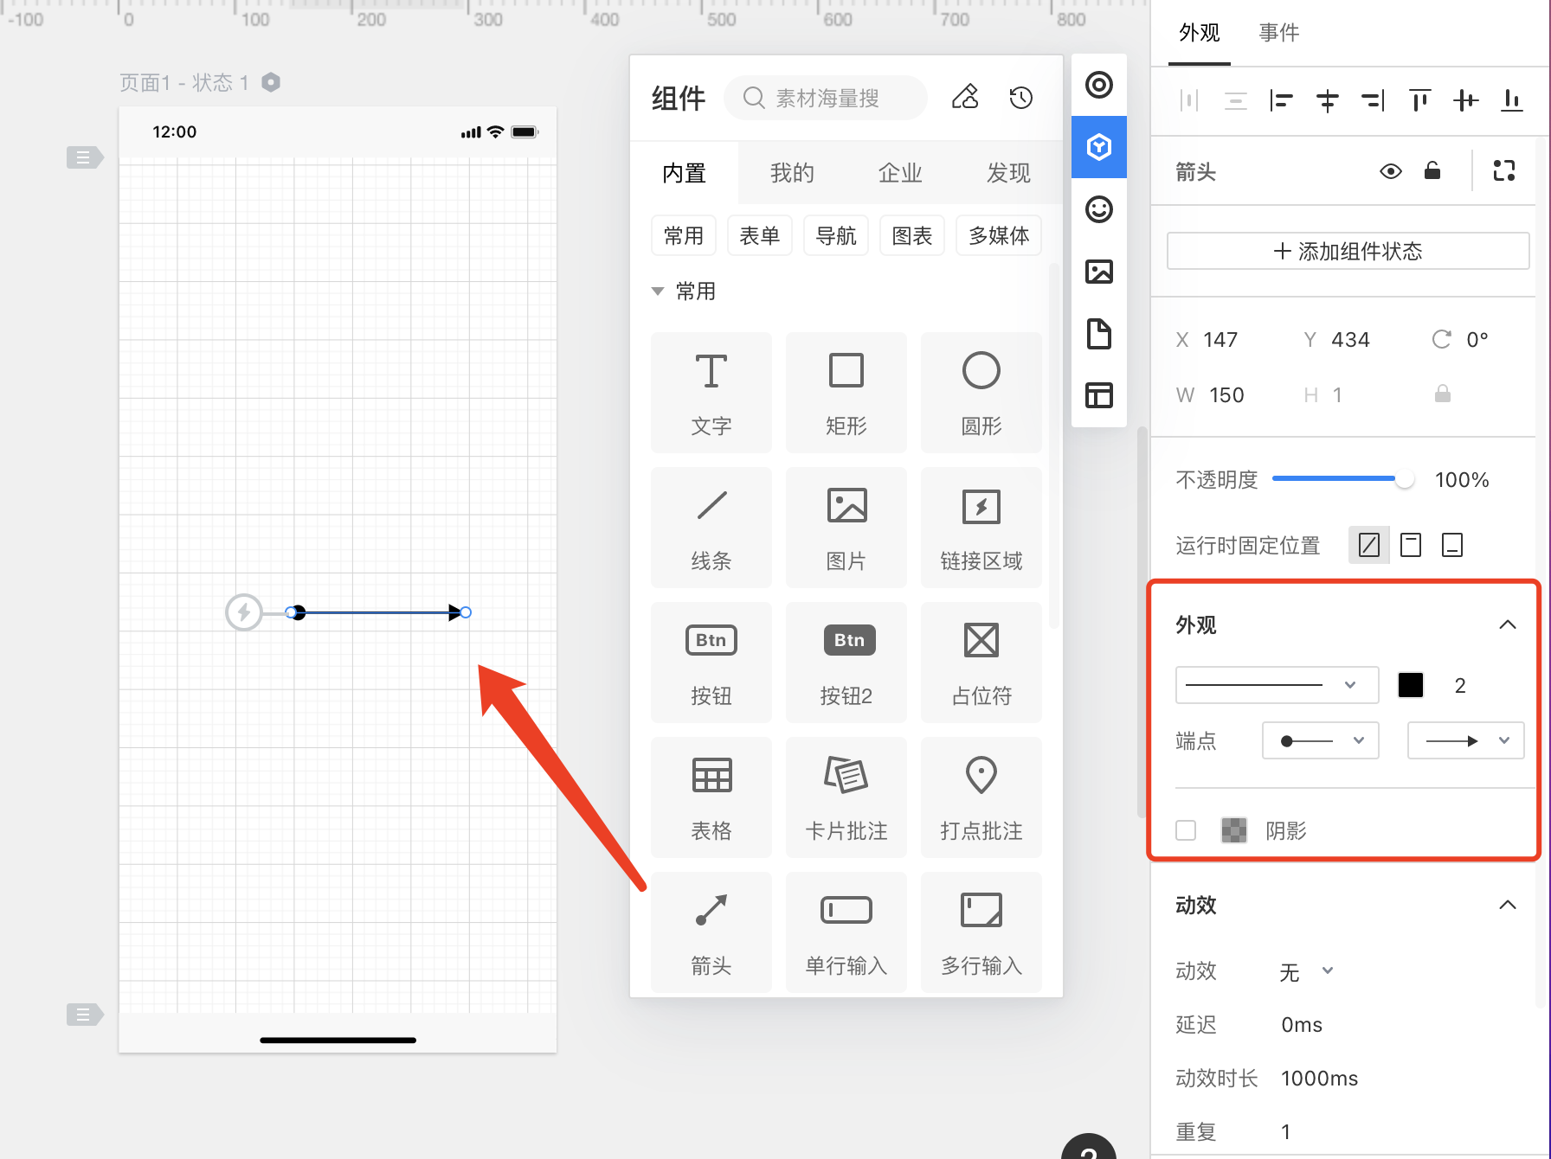Click the black line color swatch
This screenshot has height=1159, width=1551.
[x=1411, y=685]
